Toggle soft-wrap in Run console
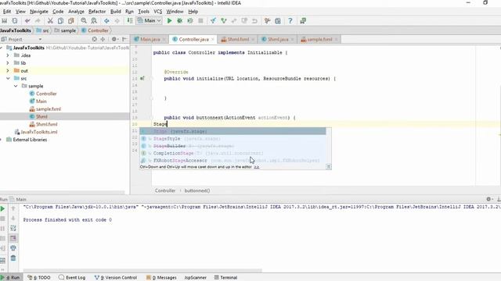The width and height of the screenshot is (501, 281). click(x=13, y=228)
